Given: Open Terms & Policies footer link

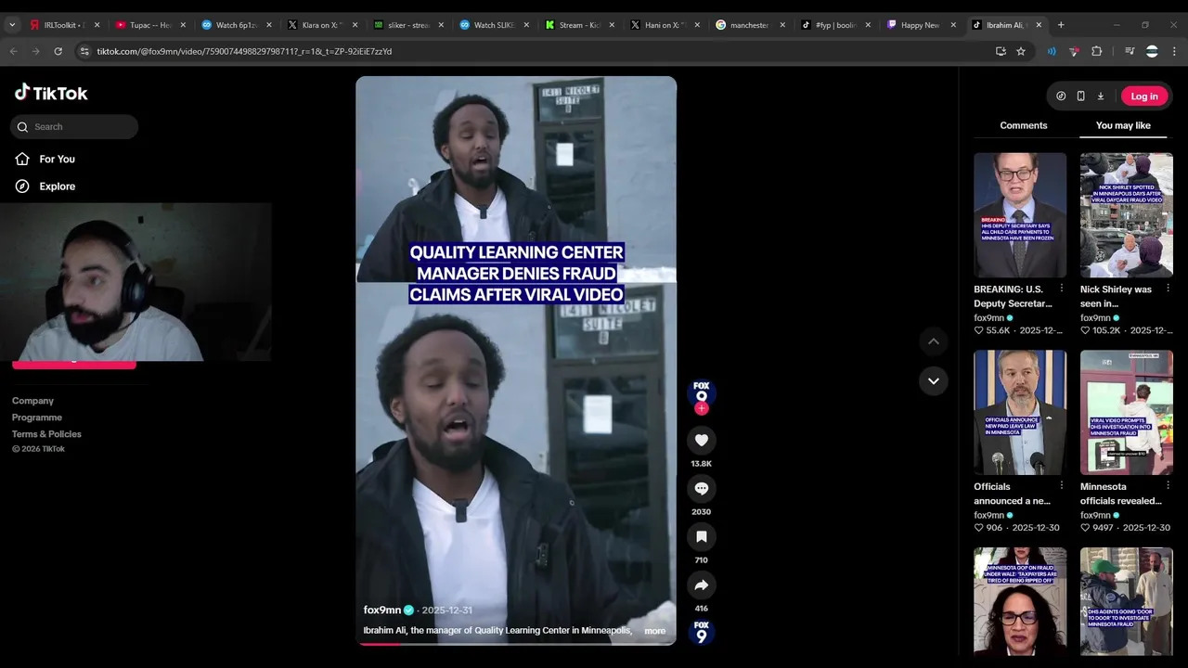Looking at the screenshot, I should 46,434.
